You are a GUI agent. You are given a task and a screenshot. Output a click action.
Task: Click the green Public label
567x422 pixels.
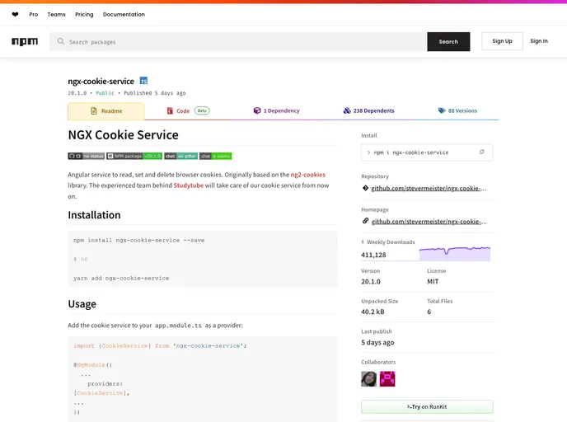[x=105, y=93]
